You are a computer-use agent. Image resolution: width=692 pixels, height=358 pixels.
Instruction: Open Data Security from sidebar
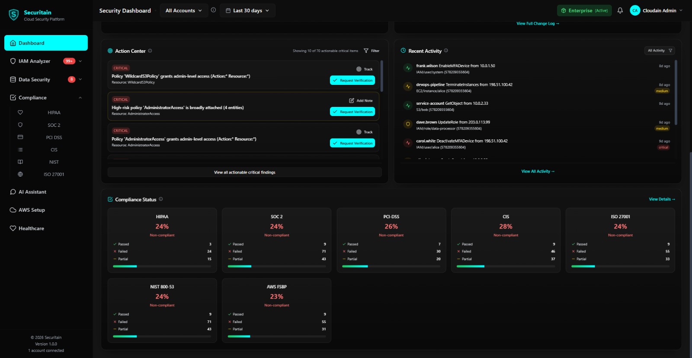(x=46, y=79)
